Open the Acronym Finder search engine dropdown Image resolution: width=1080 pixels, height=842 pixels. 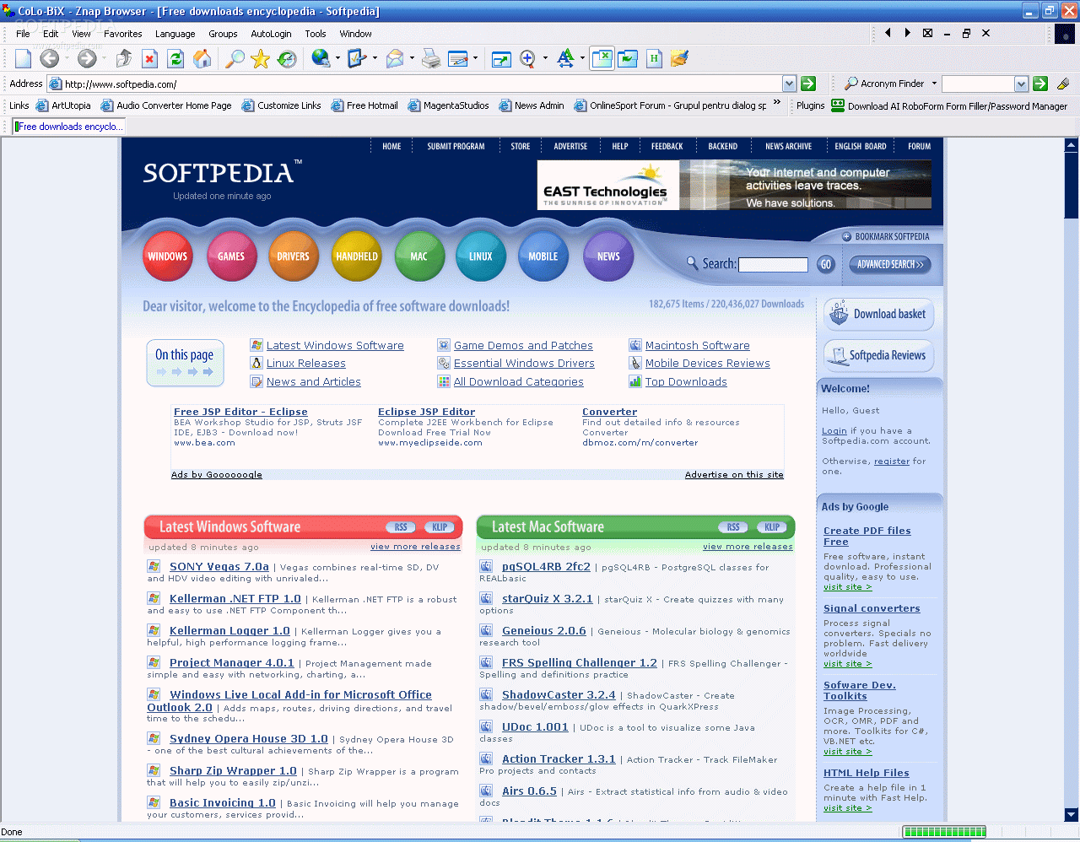(934, 84)
